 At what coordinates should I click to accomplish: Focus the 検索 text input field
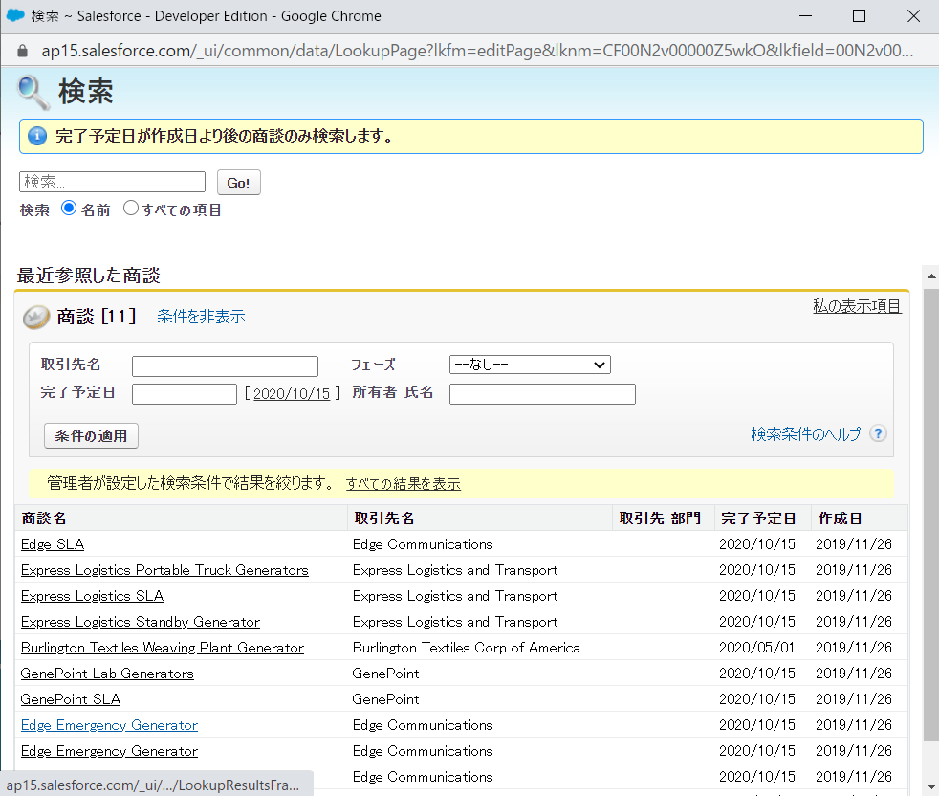[x=112, y=182]
